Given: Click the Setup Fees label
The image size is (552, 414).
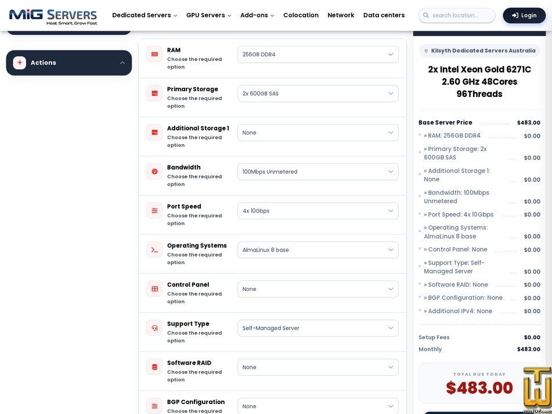Looking at the screenshot, I should pos(434,337).
